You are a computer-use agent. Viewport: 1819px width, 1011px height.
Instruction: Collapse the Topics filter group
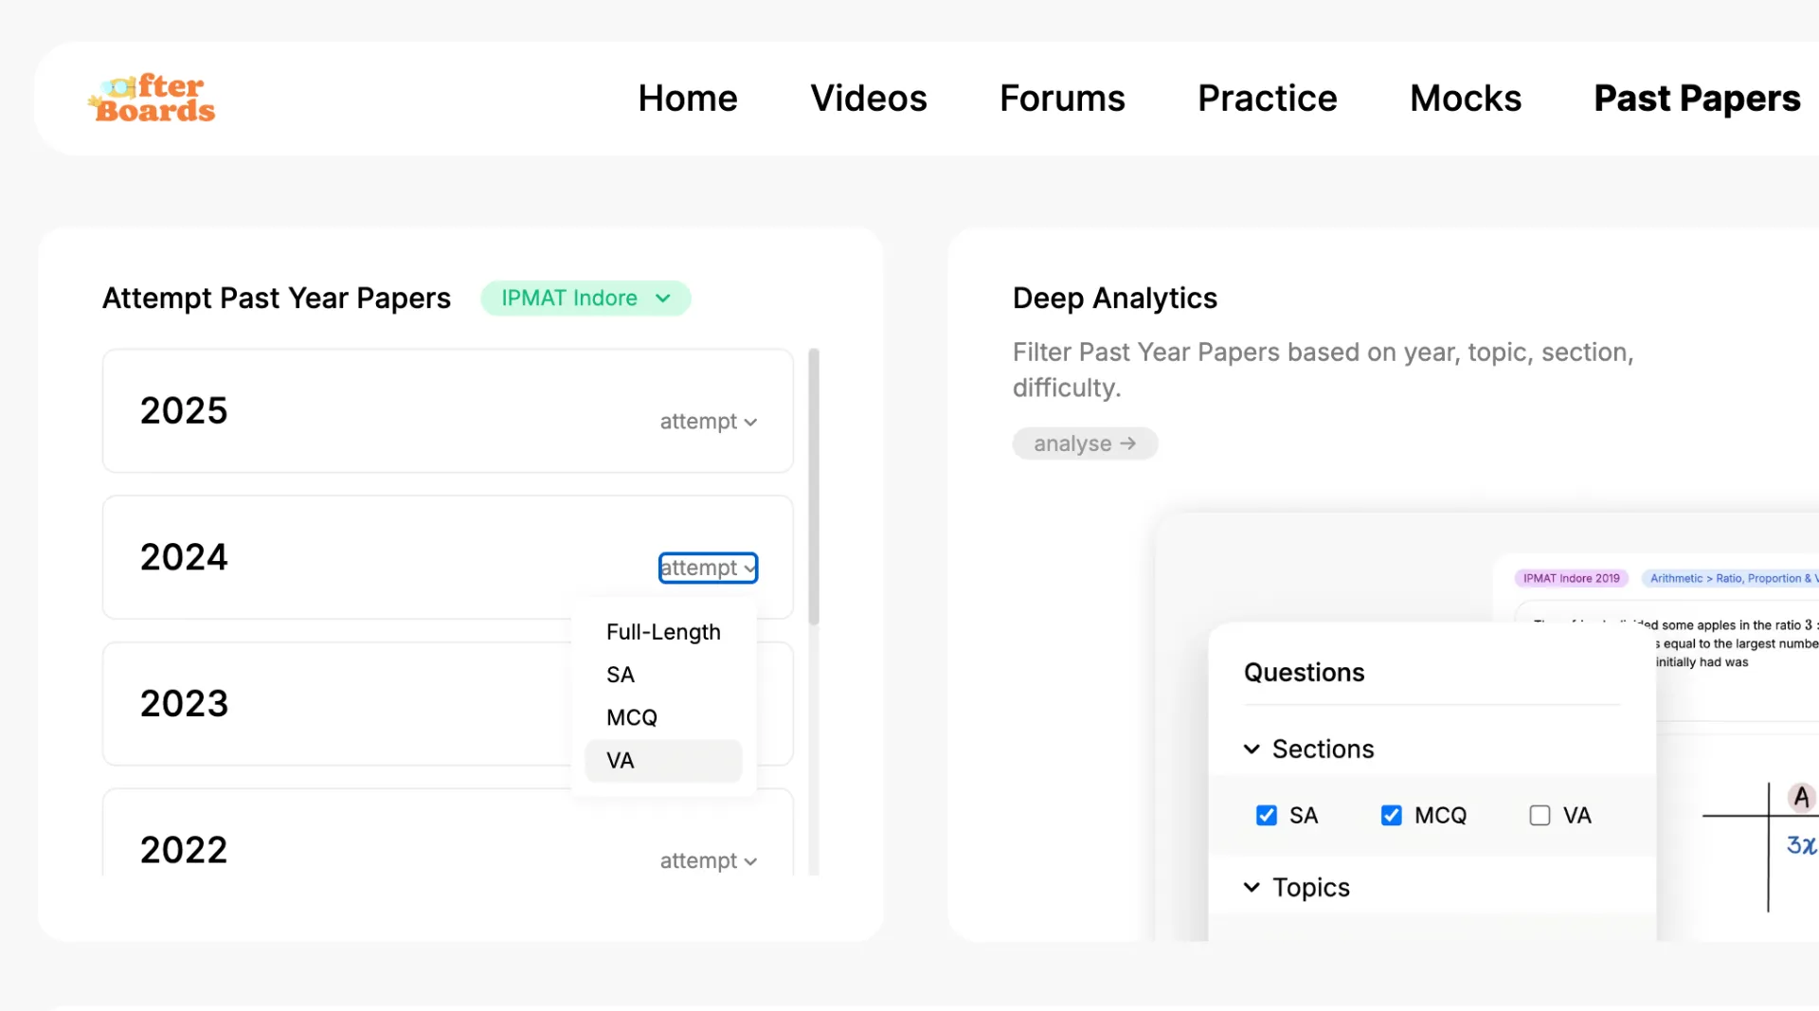click(1296, 888)
